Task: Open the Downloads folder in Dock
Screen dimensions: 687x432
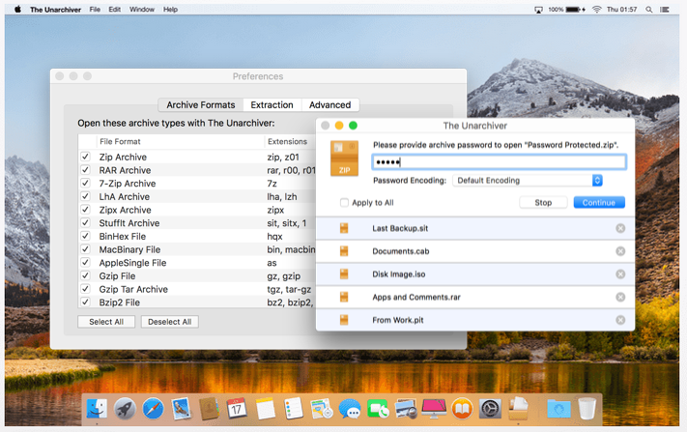Action: (x=559, y=409)
